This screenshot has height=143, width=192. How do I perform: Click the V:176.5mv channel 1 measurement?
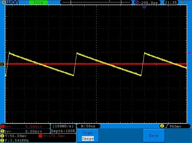pyautogui.click(x=54, y=136)
